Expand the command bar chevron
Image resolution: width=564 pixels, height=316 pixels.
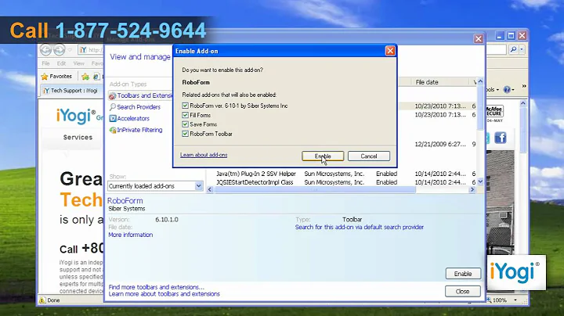pyautogui.click(x=524, y=86)
